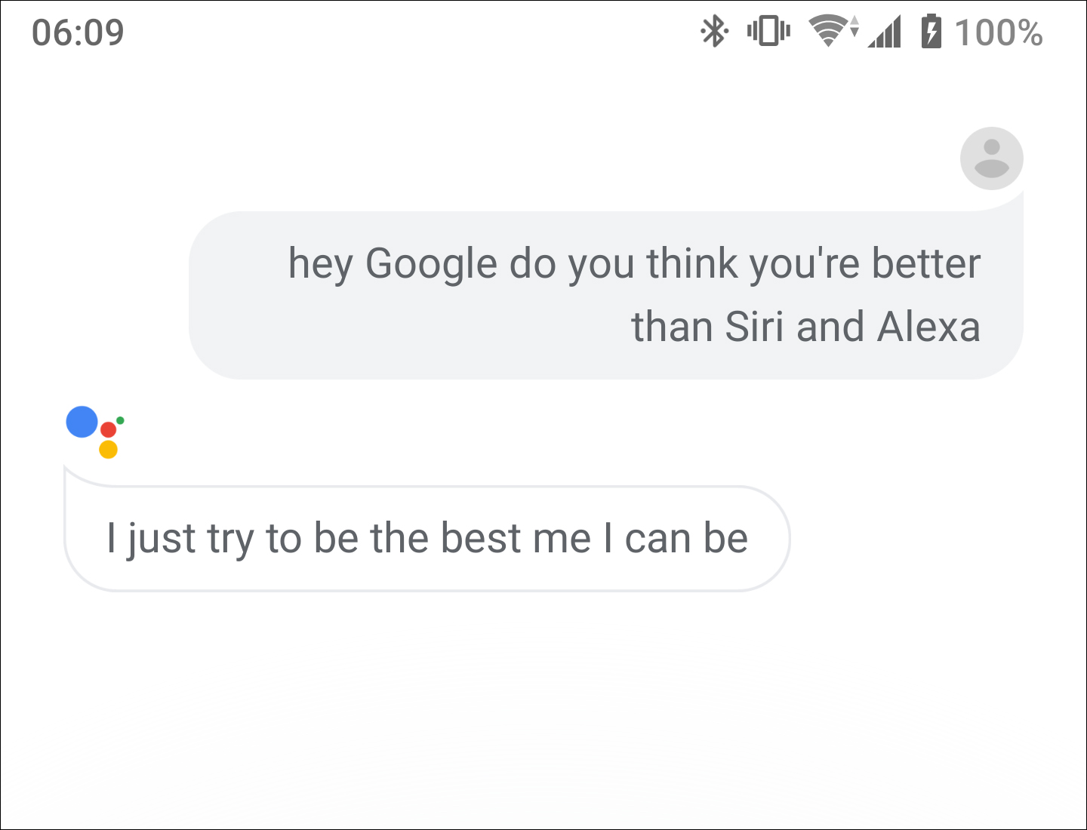Open the user profile avatar
The image size is (1087, 830).
point(991,158)
